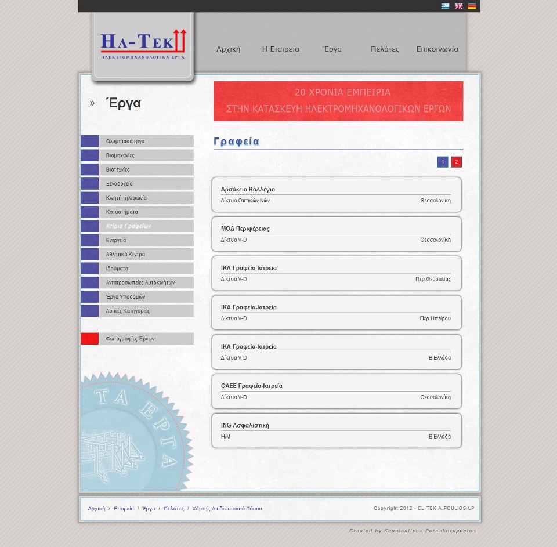Viewport: 557px width, 547px height.
Task: Switch language using the Greek flag icon
Action: [x=445, y=6]
